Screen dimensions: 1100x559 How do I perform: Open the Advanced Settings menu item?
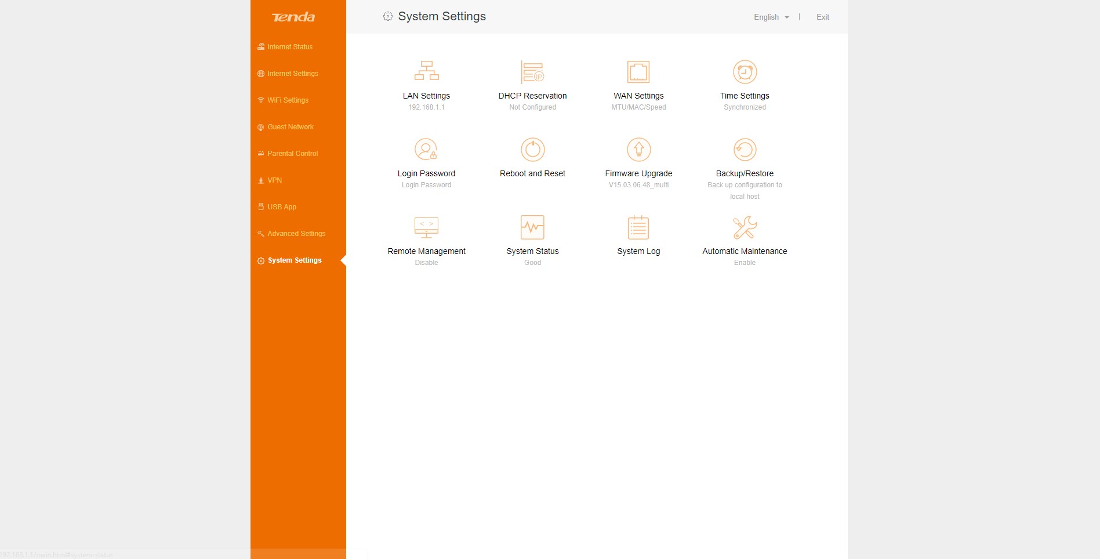point(296,234)
